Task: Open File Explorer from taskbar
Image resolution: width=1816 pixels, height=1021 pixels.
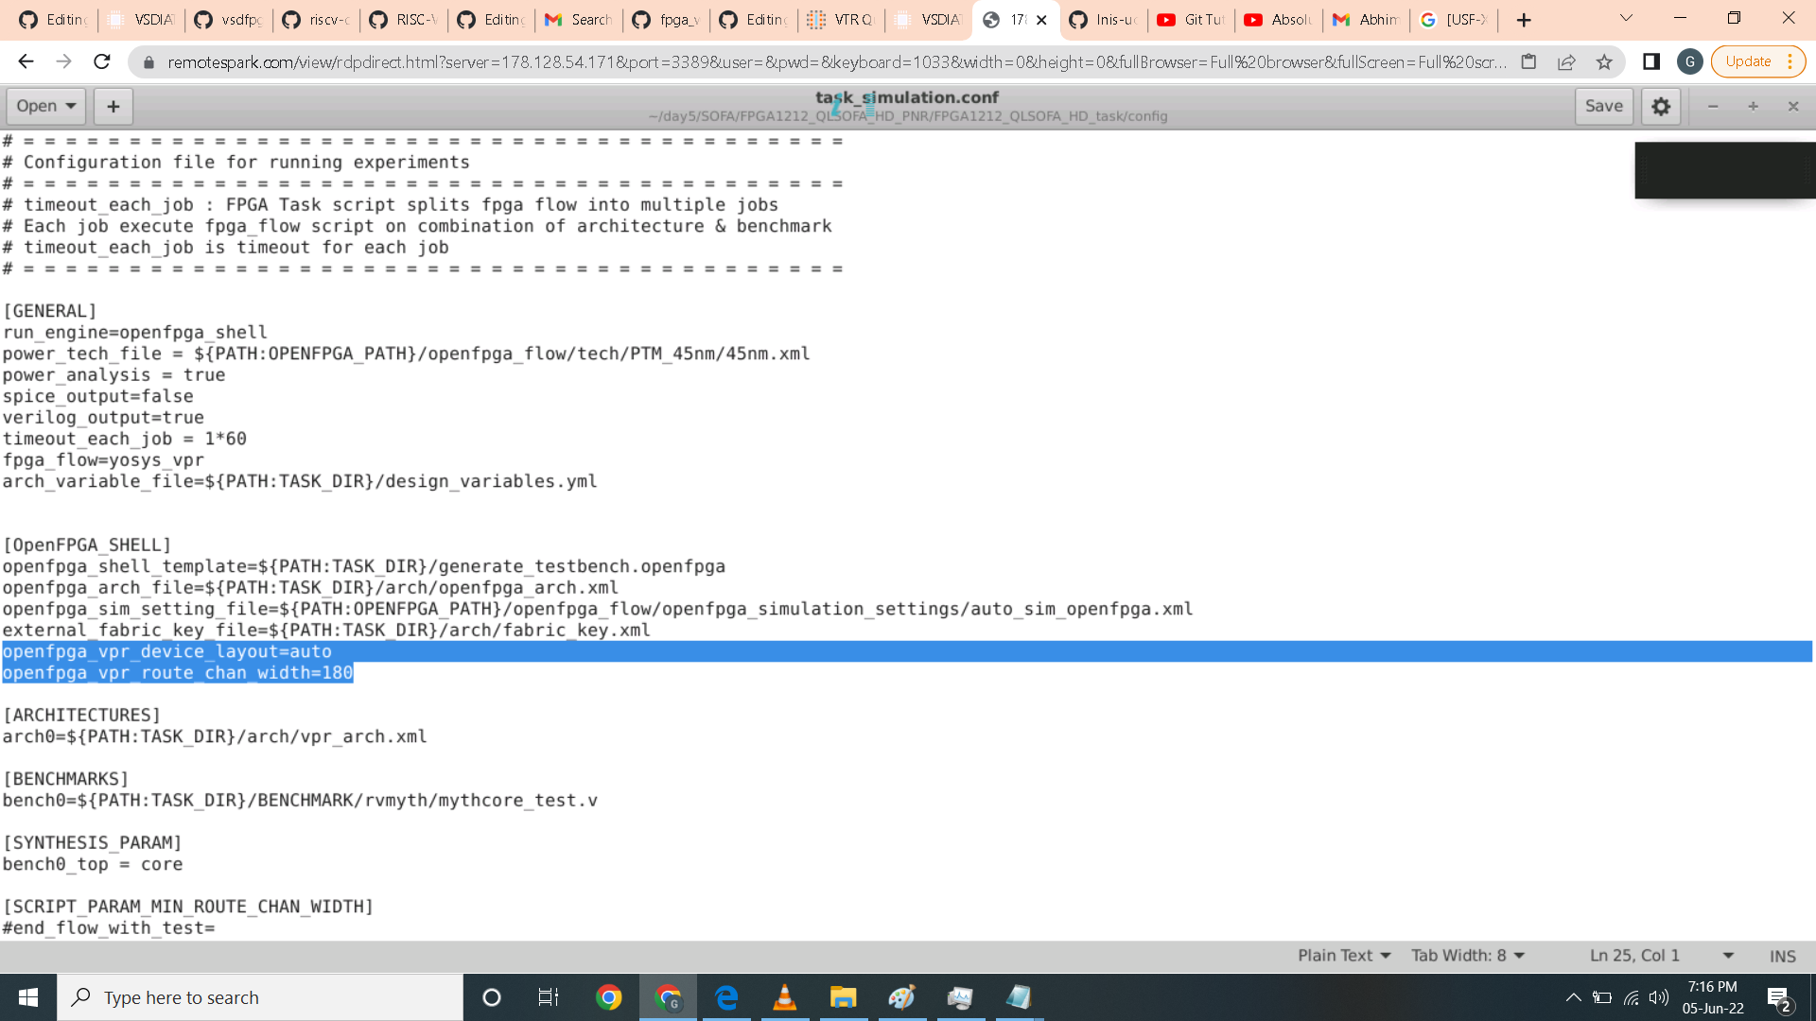Action: click(843, 997)
